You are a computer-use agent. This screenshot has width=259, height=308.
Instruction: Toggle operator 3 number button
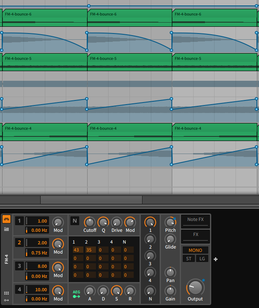[x=19, y=266]
